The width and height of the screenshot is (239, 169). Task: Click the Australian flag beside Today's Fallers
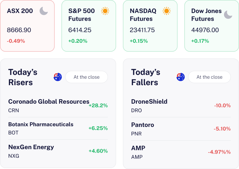click(x=181, y=77)
